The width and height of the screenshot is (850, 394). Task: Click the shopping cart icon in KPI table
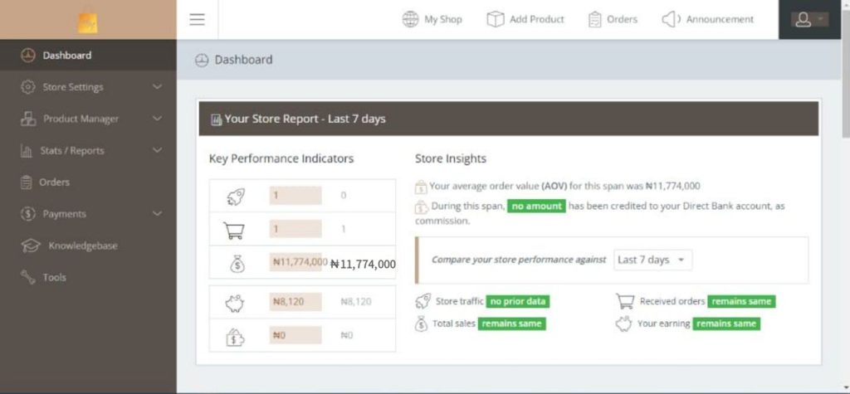pyautogui.click(x=236, y=229)
